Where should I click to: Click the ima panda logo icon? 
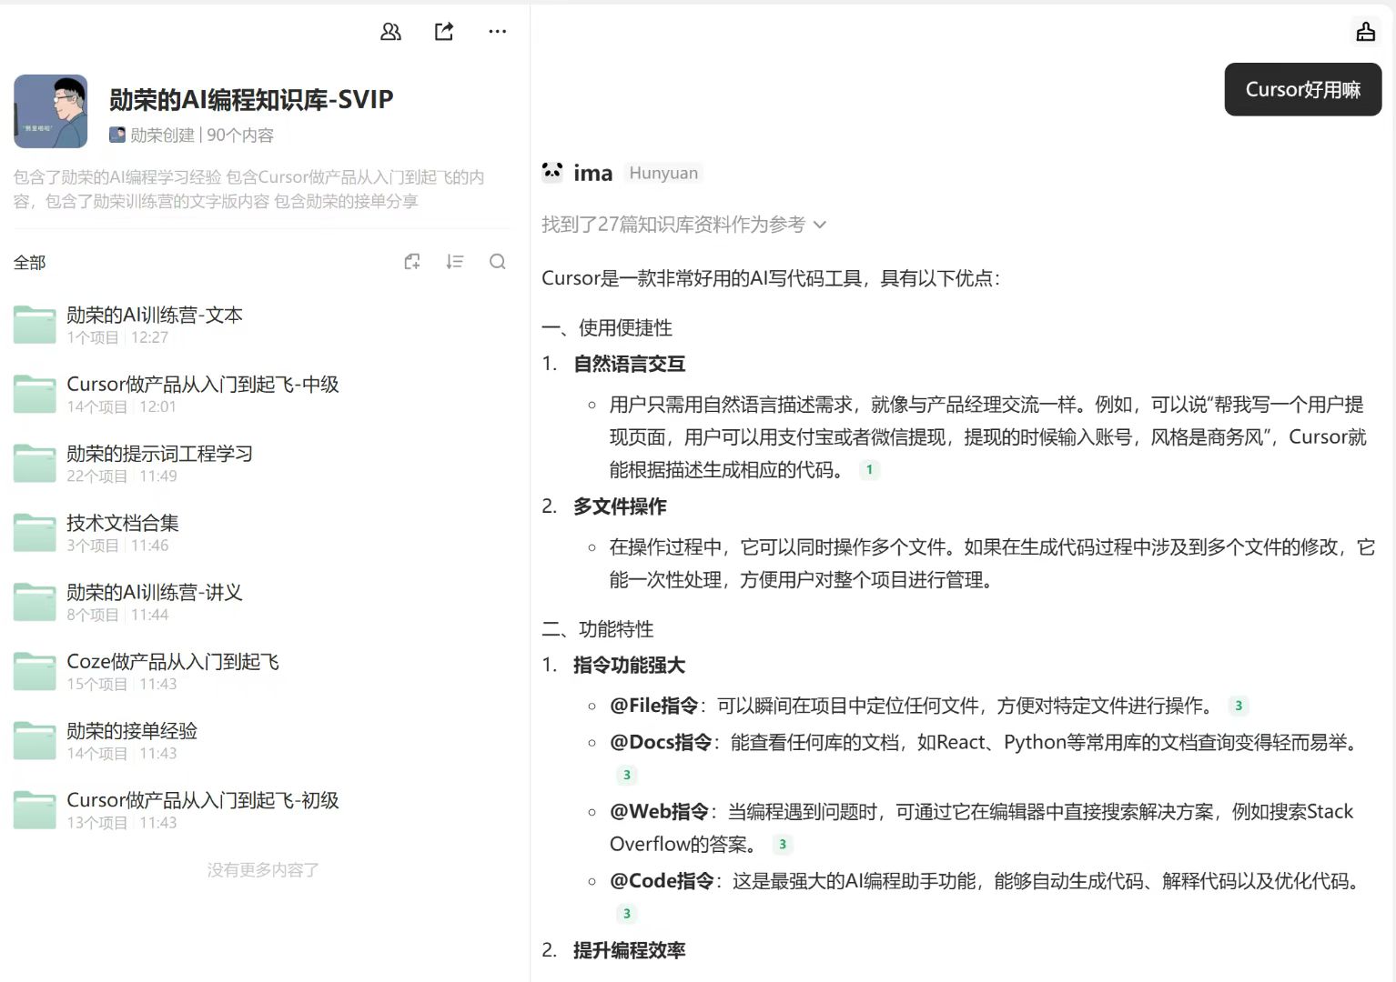tap(552, 172)
